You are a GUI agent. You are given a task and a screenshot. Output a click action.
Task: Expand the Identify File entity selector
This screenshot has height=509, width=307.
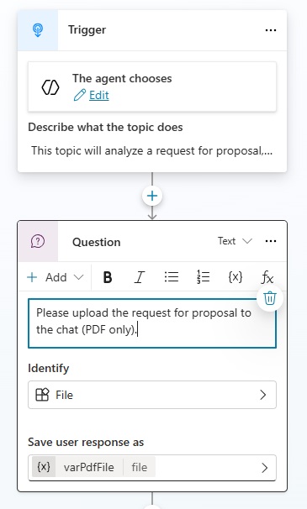pyautogui.click(x=152, y=395)
